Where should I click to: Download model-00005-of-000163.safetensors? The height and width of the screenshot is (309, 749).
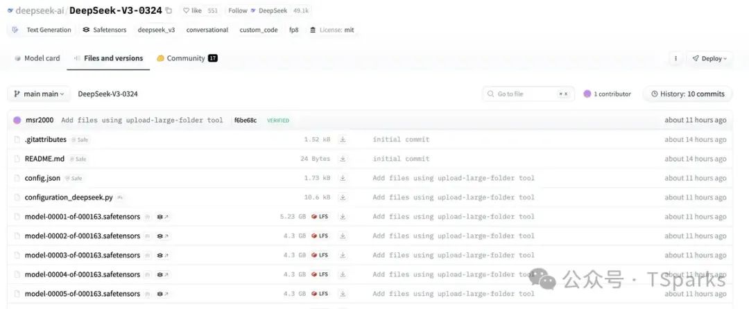[343, 294]
